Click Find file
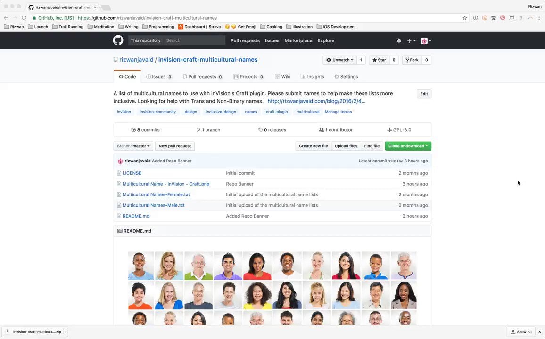 pyautogui.click(x=372, y=146)
